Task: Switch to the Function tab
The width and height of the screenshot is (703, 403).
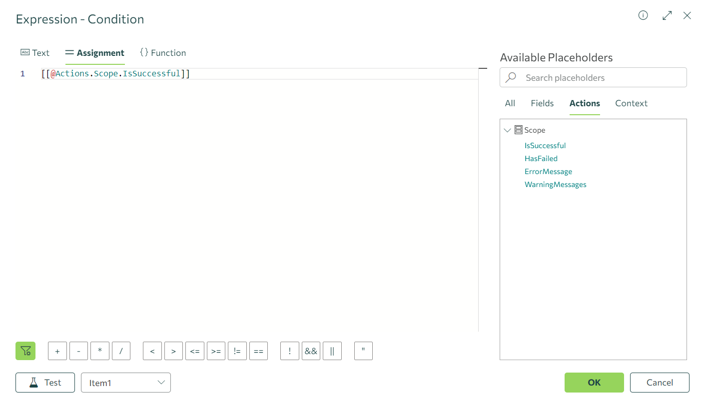Action: tap(163, 53)
